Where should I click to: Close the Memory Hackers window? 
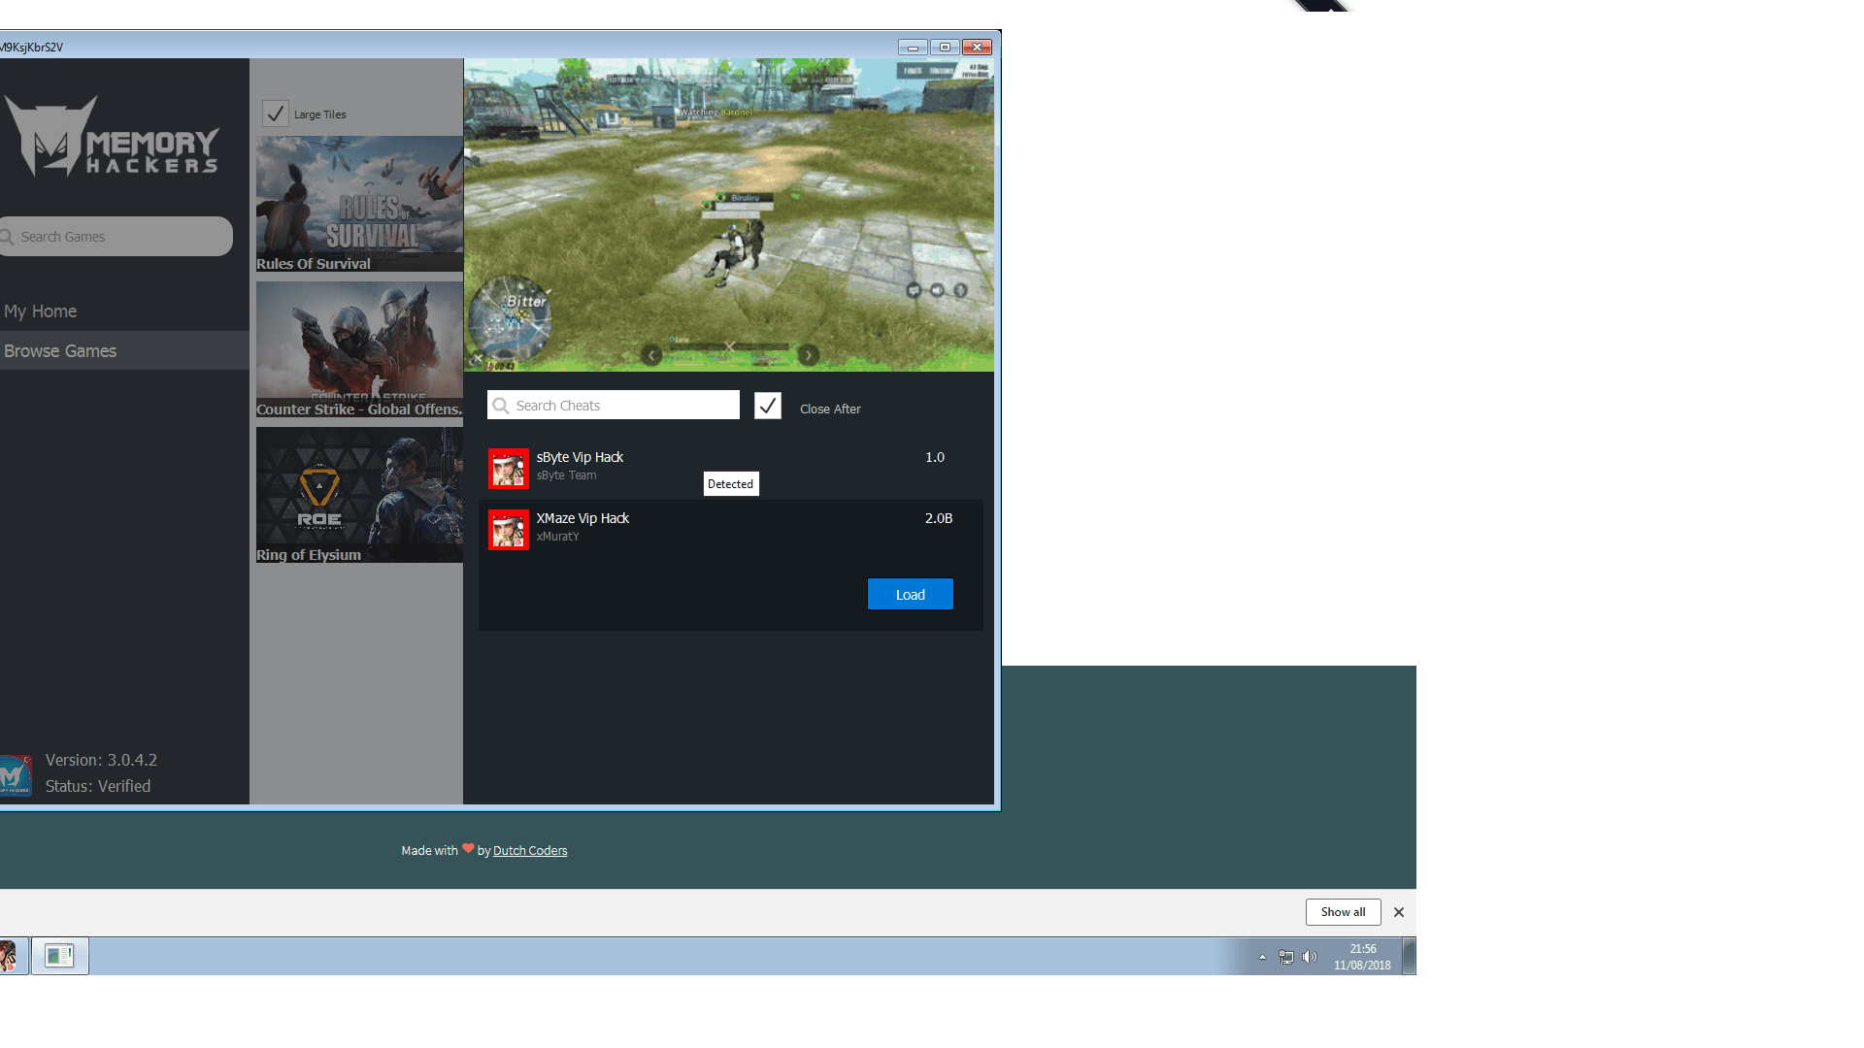[x=977, y=48]
